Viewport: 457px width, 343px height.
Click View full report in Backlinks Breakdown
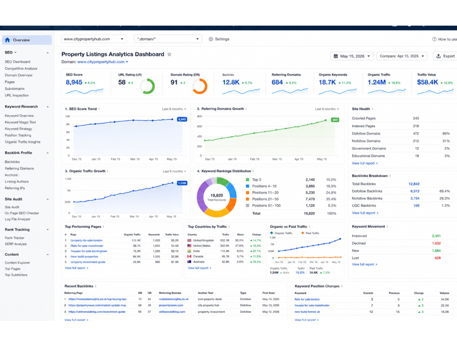[365, 213]
